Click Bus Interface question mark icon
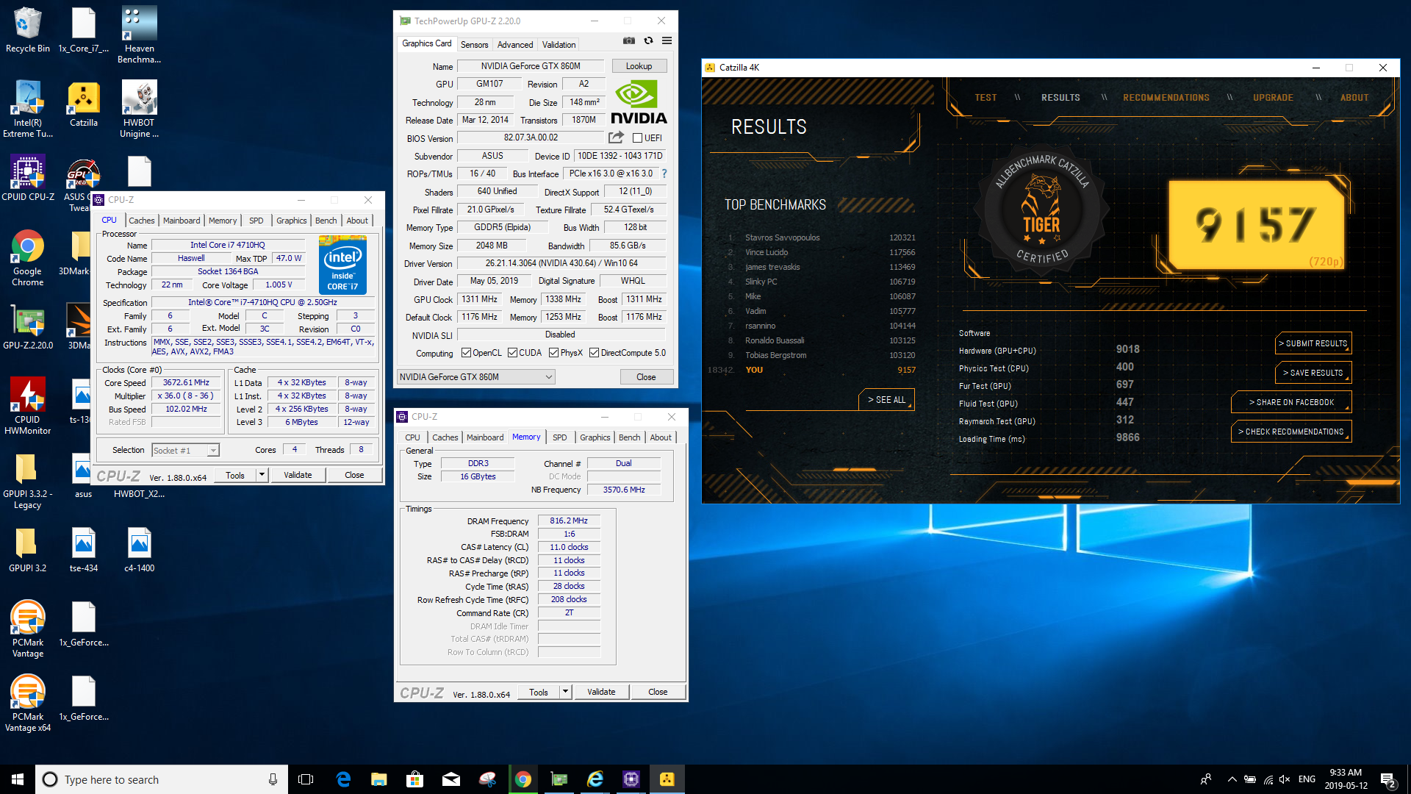This screenshot has height=794, width=1411. click(x=664, y=174)
